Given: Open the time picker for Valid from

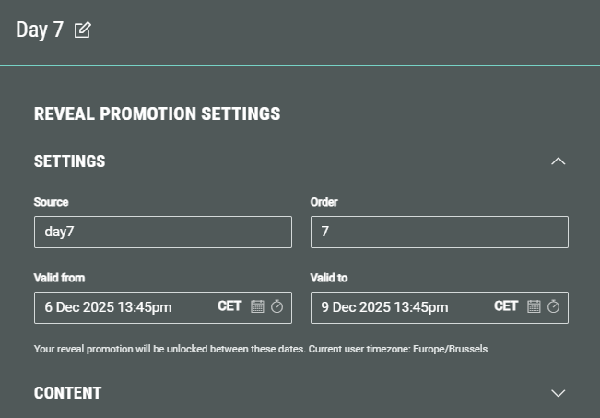Looking at the screenshot, I should (x=276, y=306).
